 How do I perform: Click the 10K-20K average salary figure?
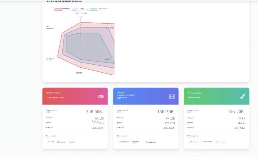tap(236, 112)
